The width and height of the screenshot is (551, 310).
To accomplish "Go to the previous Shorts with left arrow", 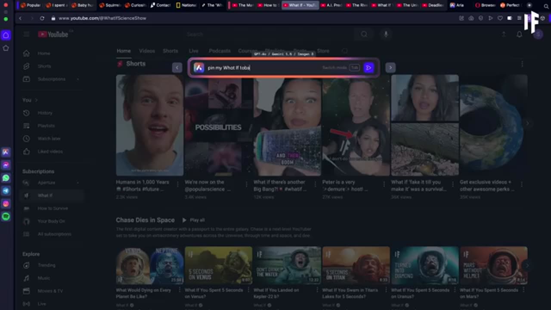I will [177, 68].
